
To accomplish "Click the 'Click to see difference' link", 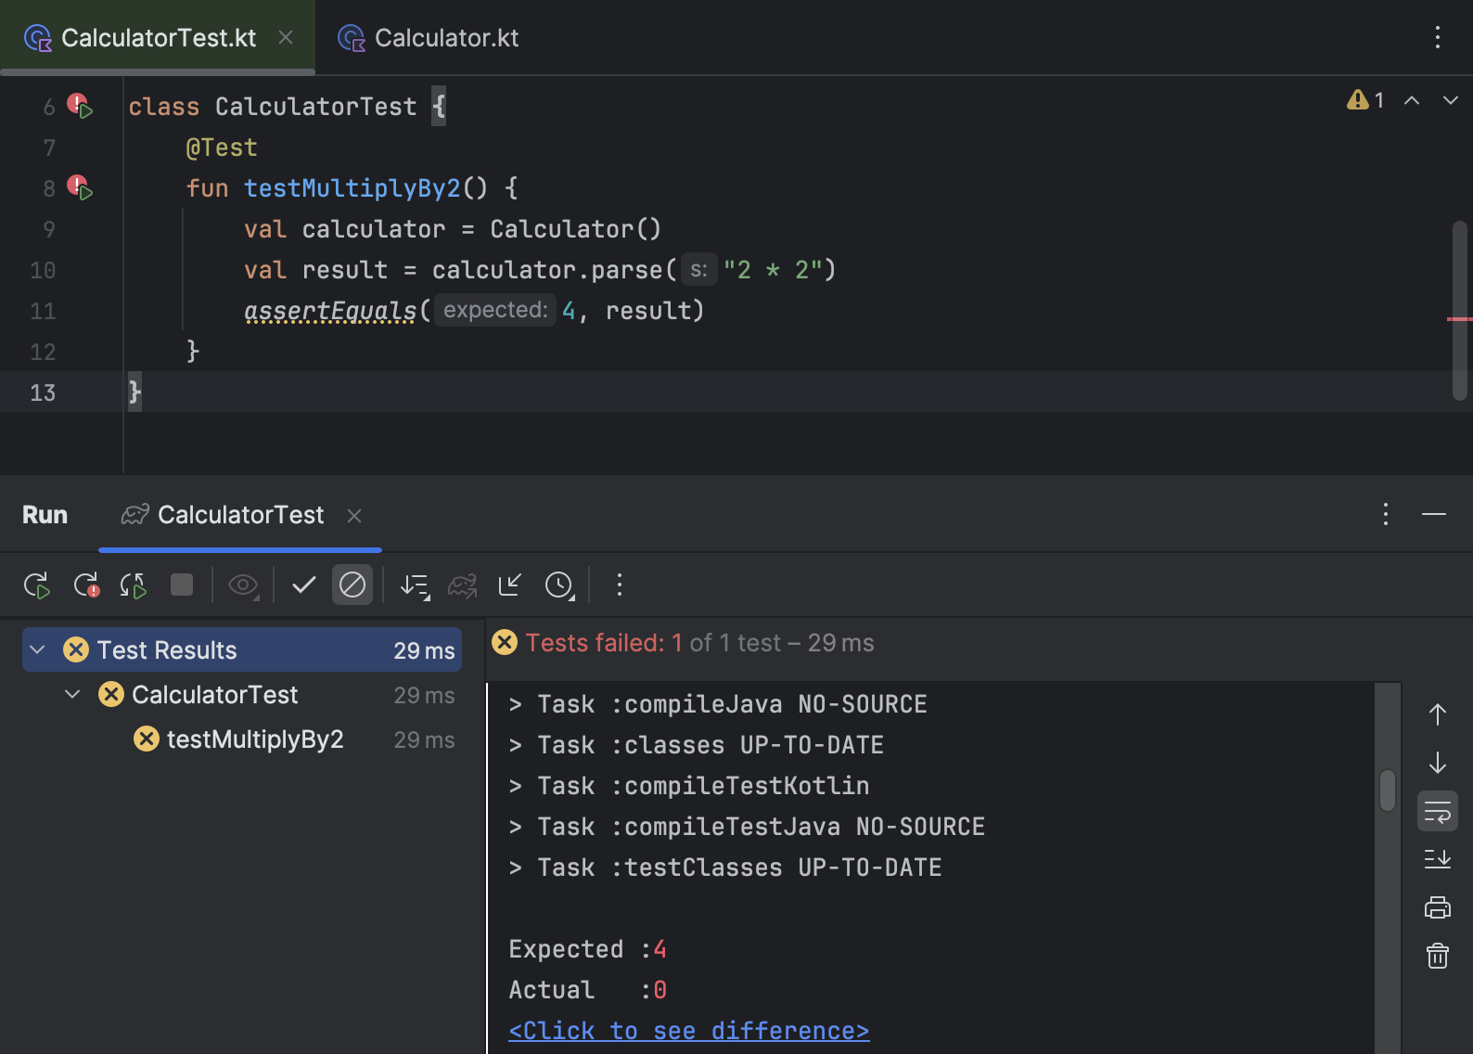I will 688,1031.
